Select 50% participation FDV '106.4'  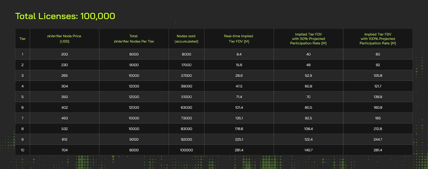pyautogui.click(x=308, y=129)
